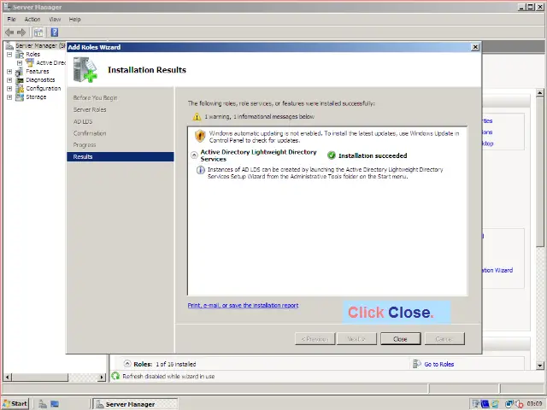
Task: Click the 'Installation succeeded' text
Action: pos(373,155)
